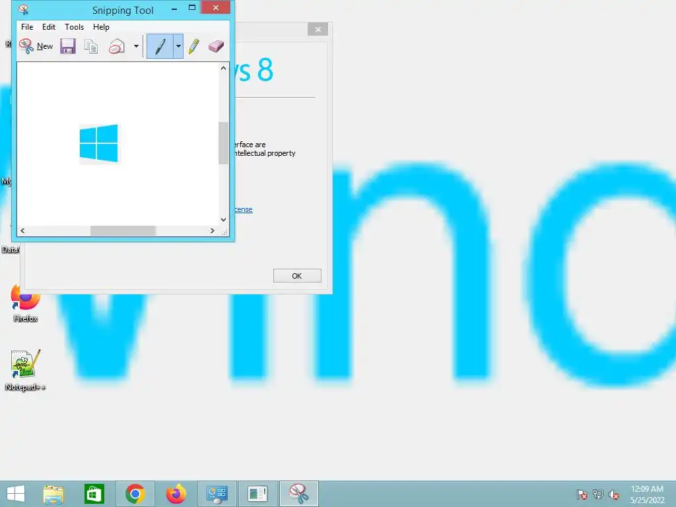Open network status tray icon
676x507 pixels.
598,494
